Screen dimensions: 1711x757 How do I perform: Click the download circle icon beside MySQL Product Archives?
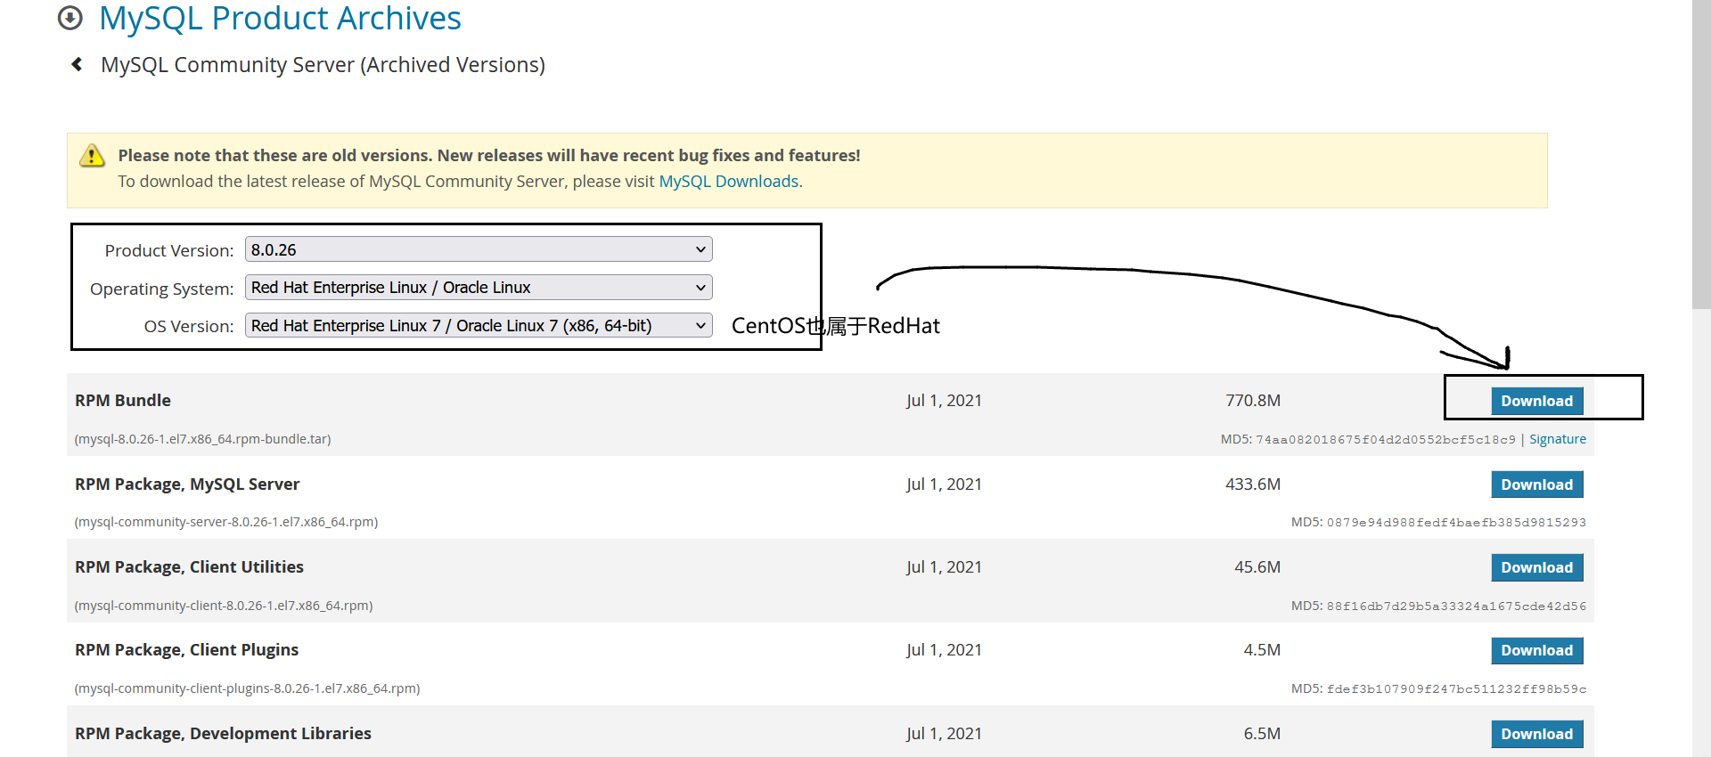70,18
